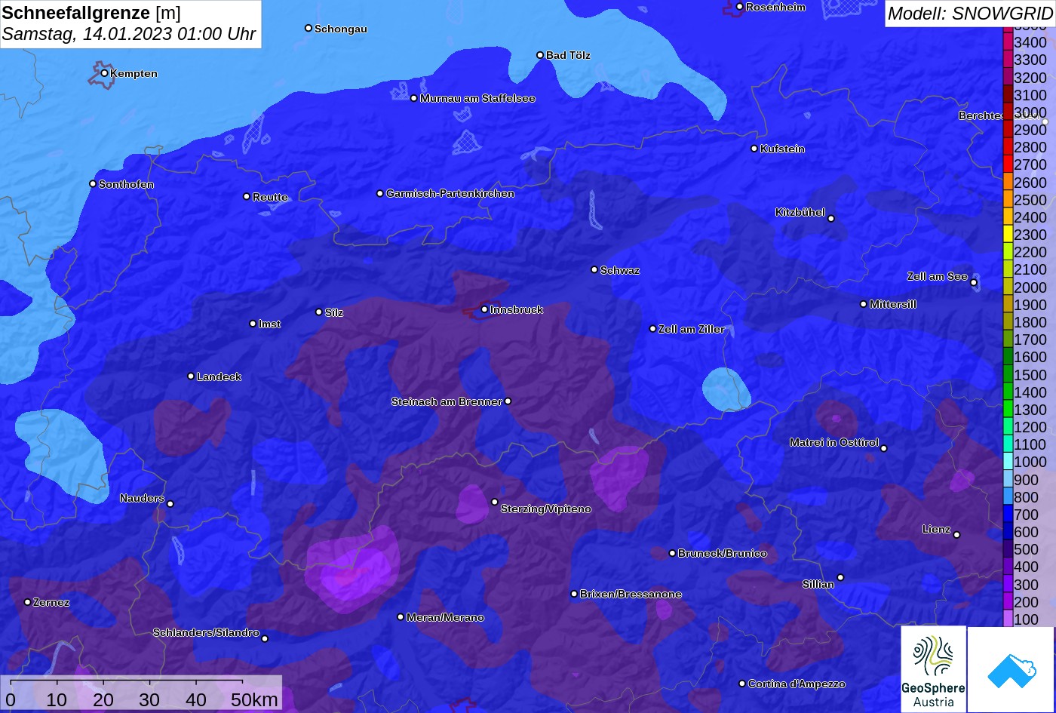The height and width of the screenshot is (713, 1056).
Task: Click the 3000 m dark red swatch
Action: tap(1008, 112)
